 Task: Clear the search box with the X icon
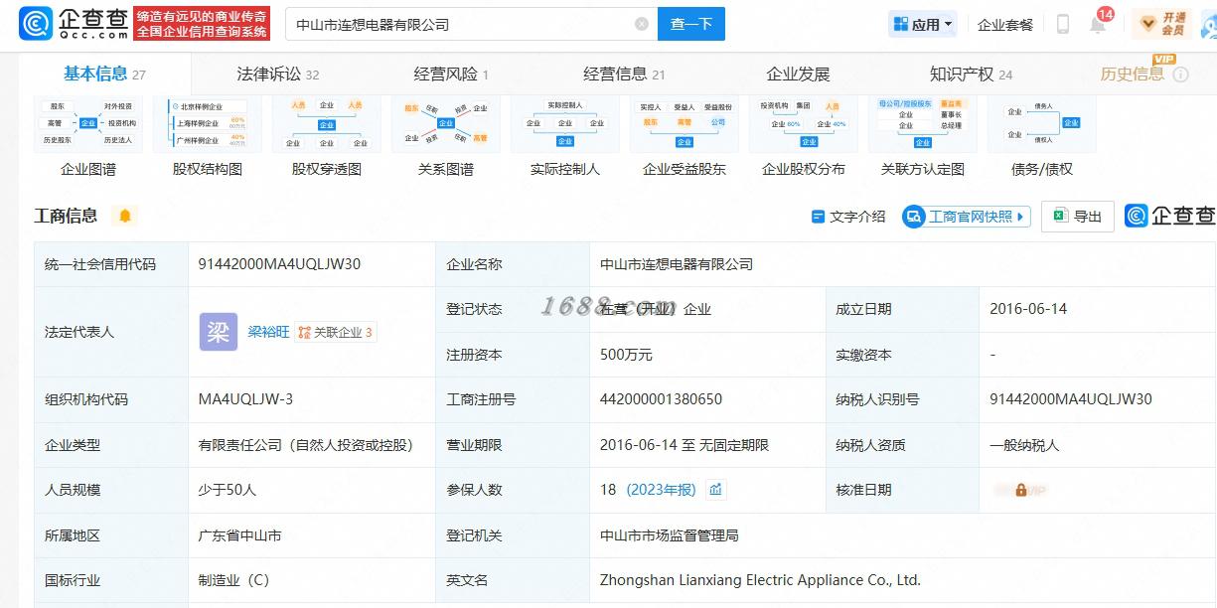click(x=642, y=24)
